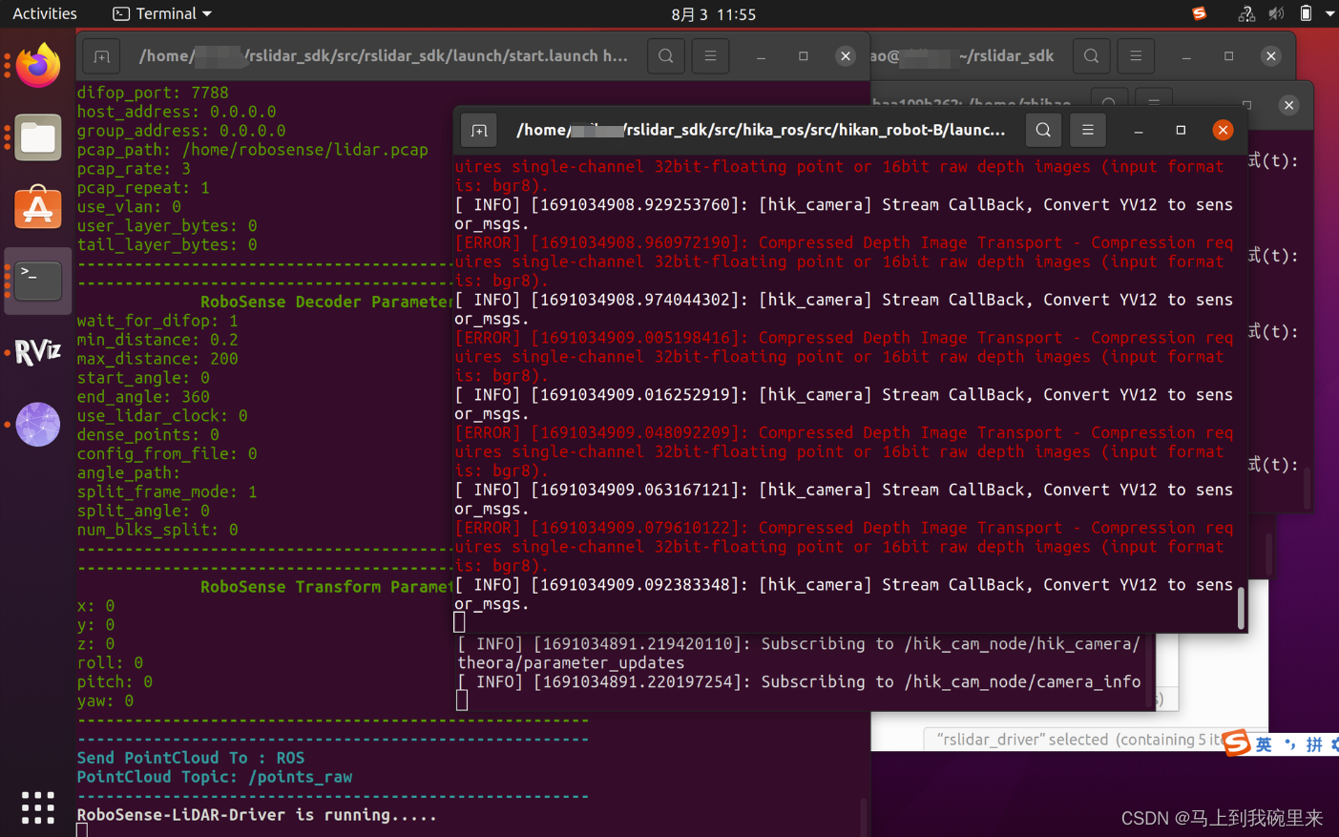Show all applications grid
This screenshot has height=837, width=1339.
38,807
